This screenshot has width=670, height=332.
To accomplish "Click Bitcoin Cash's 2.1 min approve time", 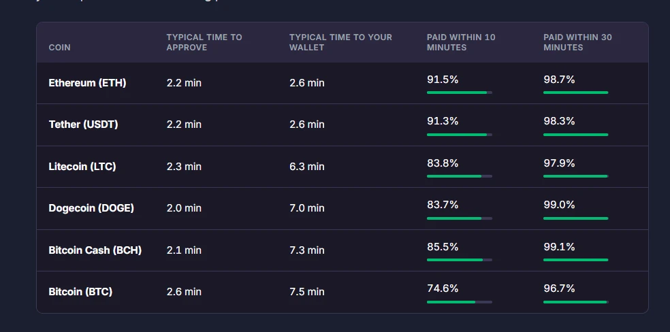I will click(x=184, y=250).
